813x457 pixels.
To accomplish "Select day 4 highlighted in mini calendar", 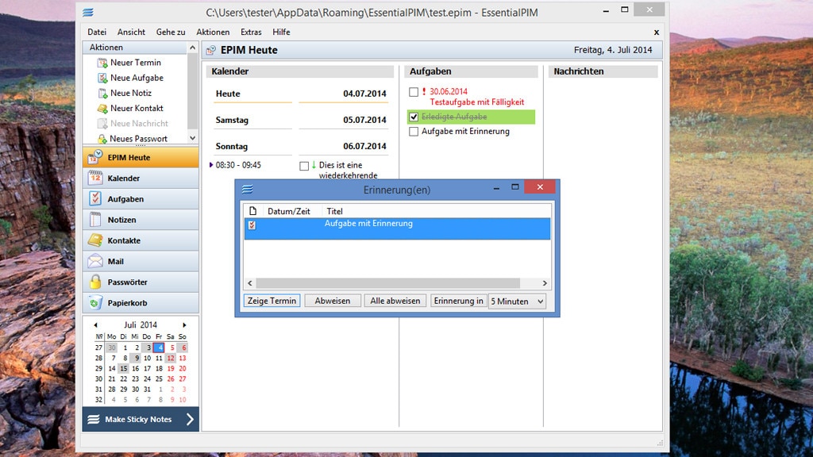I will (x=159, y=348).
